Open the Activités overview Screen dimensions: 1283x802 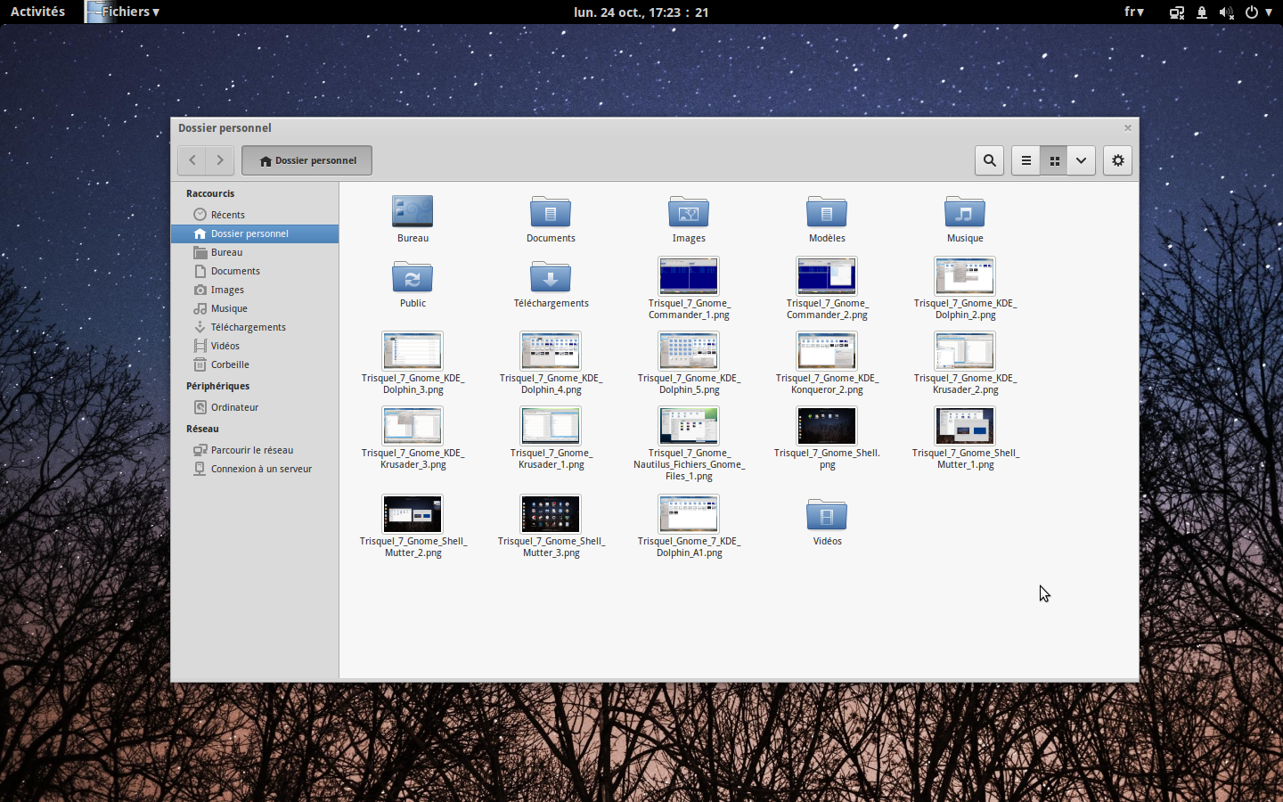point(37,12)
